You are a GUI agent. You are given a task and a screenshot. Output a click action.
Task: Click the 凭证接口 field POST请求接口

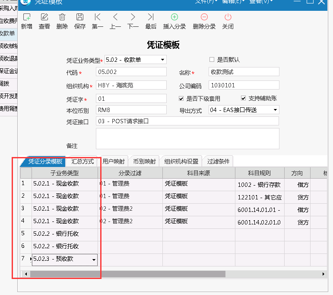pyautogui.click(x=187, y=121)
